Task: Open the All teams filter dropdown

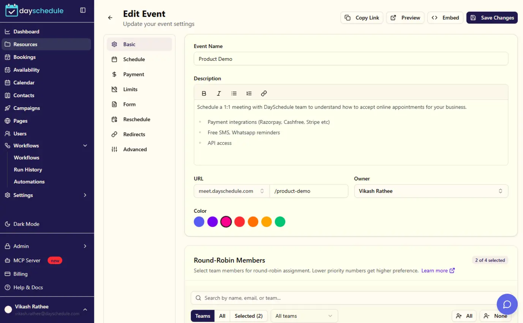Action: click(304, 316)
